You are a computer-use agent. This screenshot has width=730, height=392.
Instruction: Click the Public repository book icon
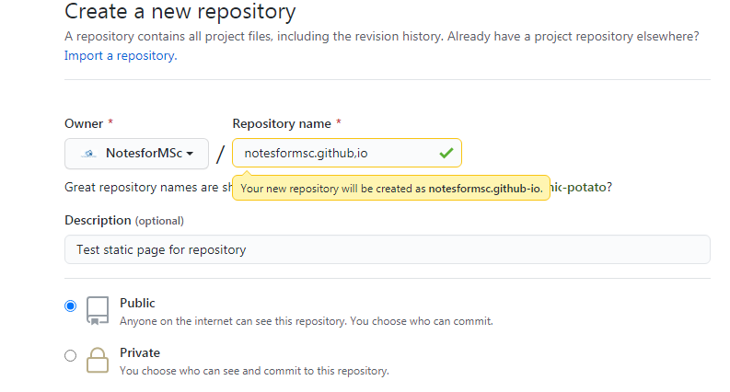click(98, 310)
